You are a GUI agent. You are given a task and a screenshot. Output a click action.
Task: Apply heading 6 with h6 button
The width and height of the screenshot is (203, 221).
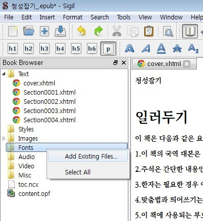point(92,49)
